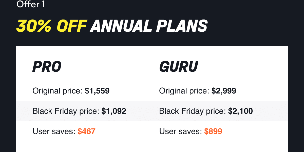Click the GURU Original price label
Image resolution: width=304 pixels, height=152 pixels.
(x=184, y=91)
